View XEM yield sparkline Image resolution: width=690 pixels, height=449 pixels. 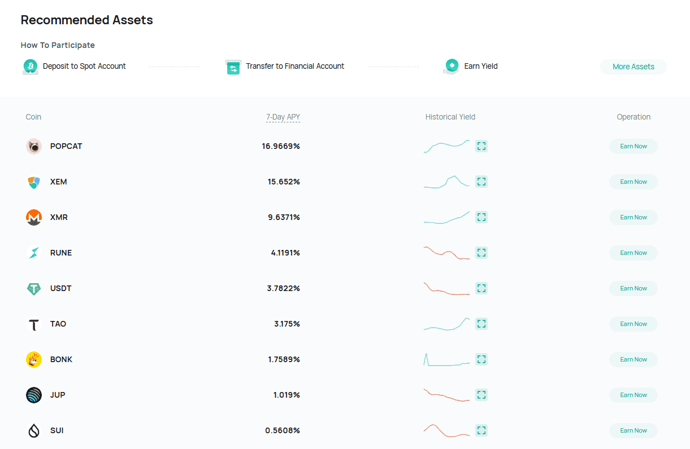click(446, 182)
